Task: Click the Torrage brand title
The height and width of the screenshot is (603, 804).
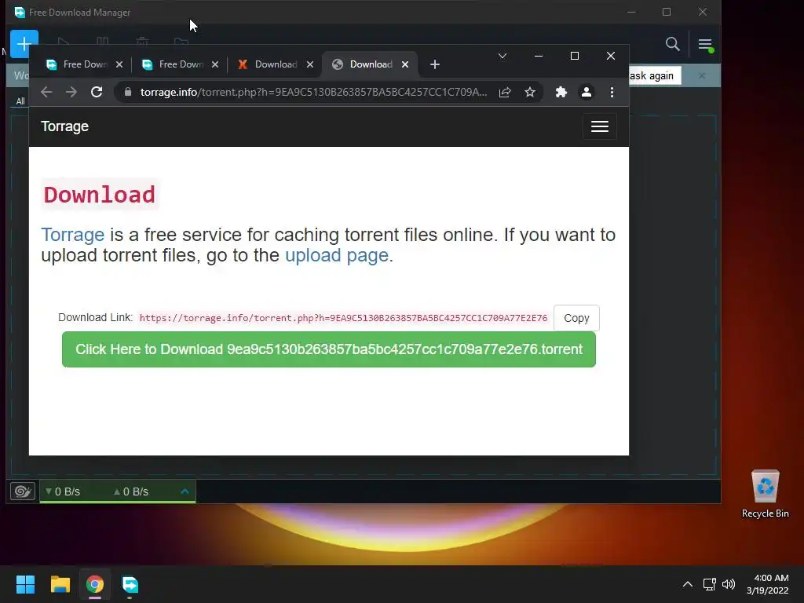Action: pos(64,126)
